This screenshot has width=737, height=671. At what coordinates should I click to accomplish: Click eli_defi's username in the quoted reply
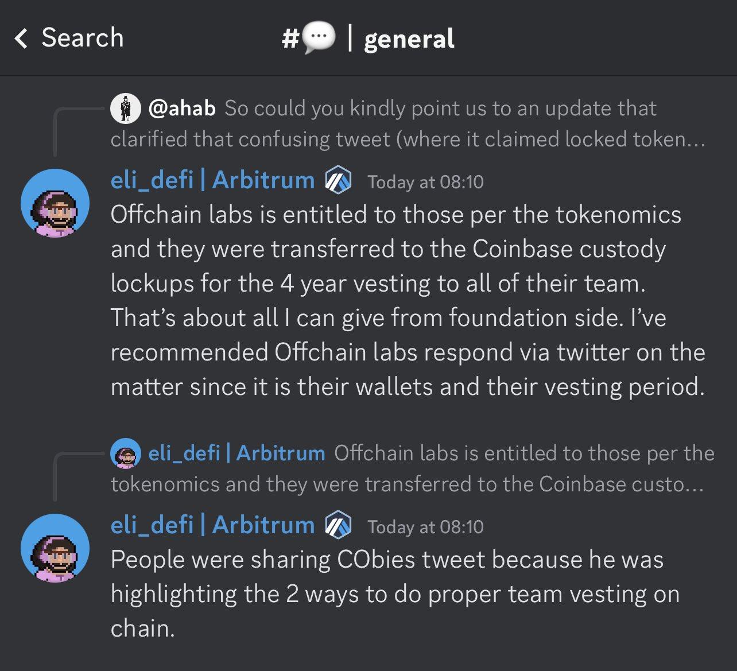pos(238,453)
